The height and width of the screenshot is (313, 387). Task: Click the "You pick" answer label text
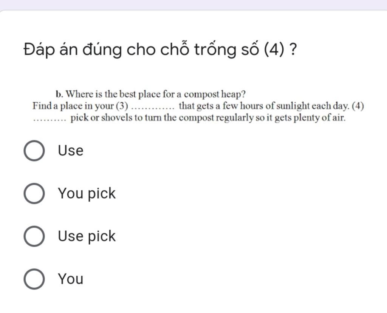[87, 194]
